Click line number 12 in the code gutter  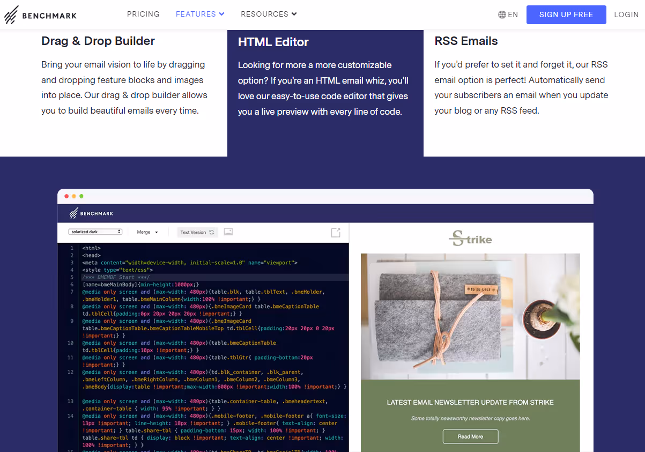click(x=71, y=372)
